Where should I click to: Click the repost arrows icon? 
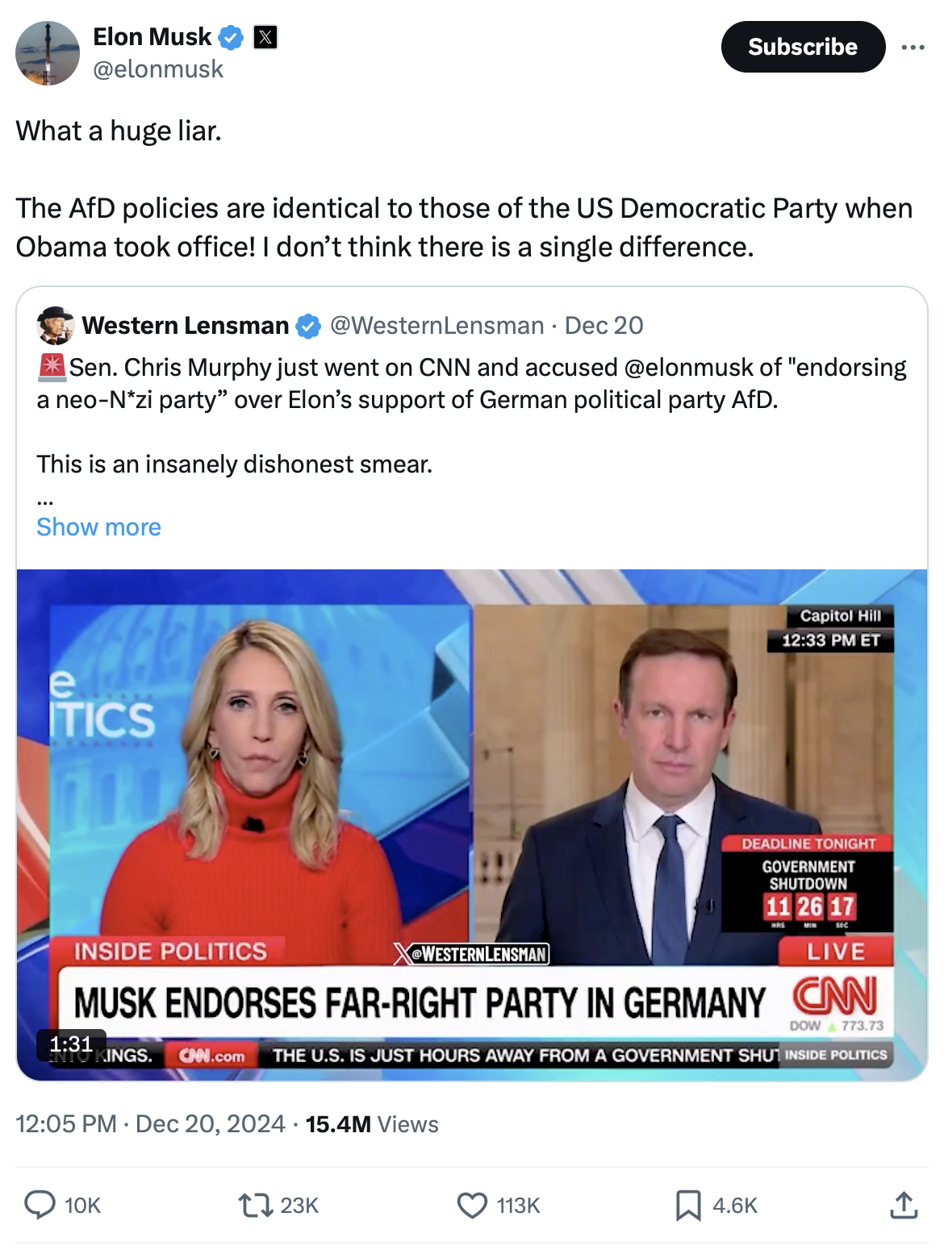point(255,1205)
